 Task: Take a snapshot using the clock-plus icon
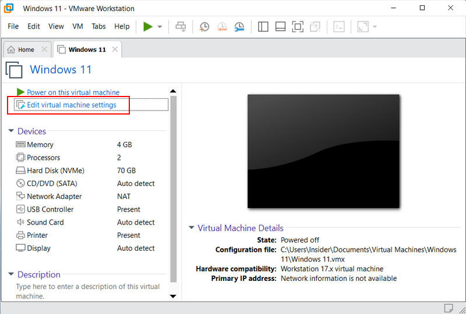204,26
